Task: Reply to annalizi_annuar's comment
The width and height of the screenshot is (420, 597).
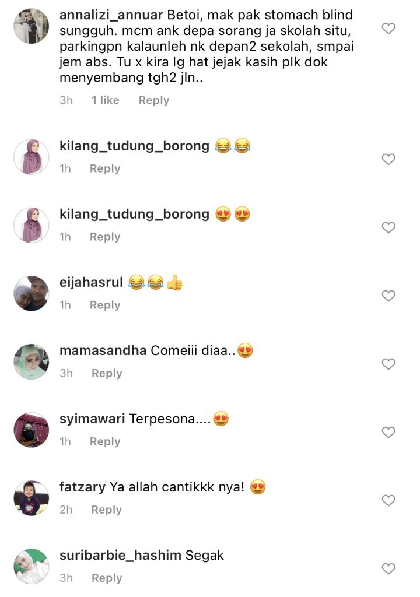Action: coord(153,100)
